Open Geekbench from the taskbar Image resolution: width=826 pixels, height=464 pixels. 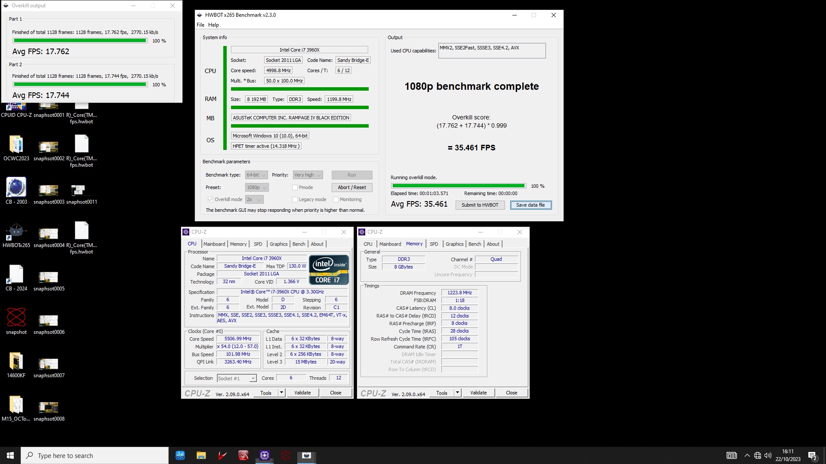pyautogui.click(x=180, y=455)
